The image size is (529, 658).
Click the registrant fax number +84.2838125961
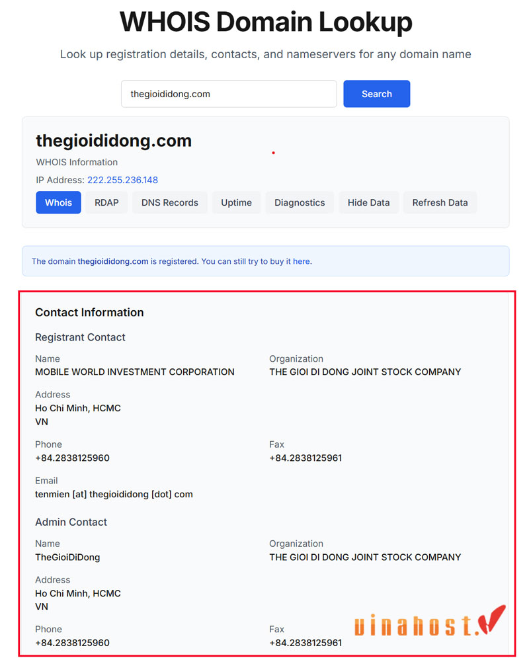(x=305, y=458)
